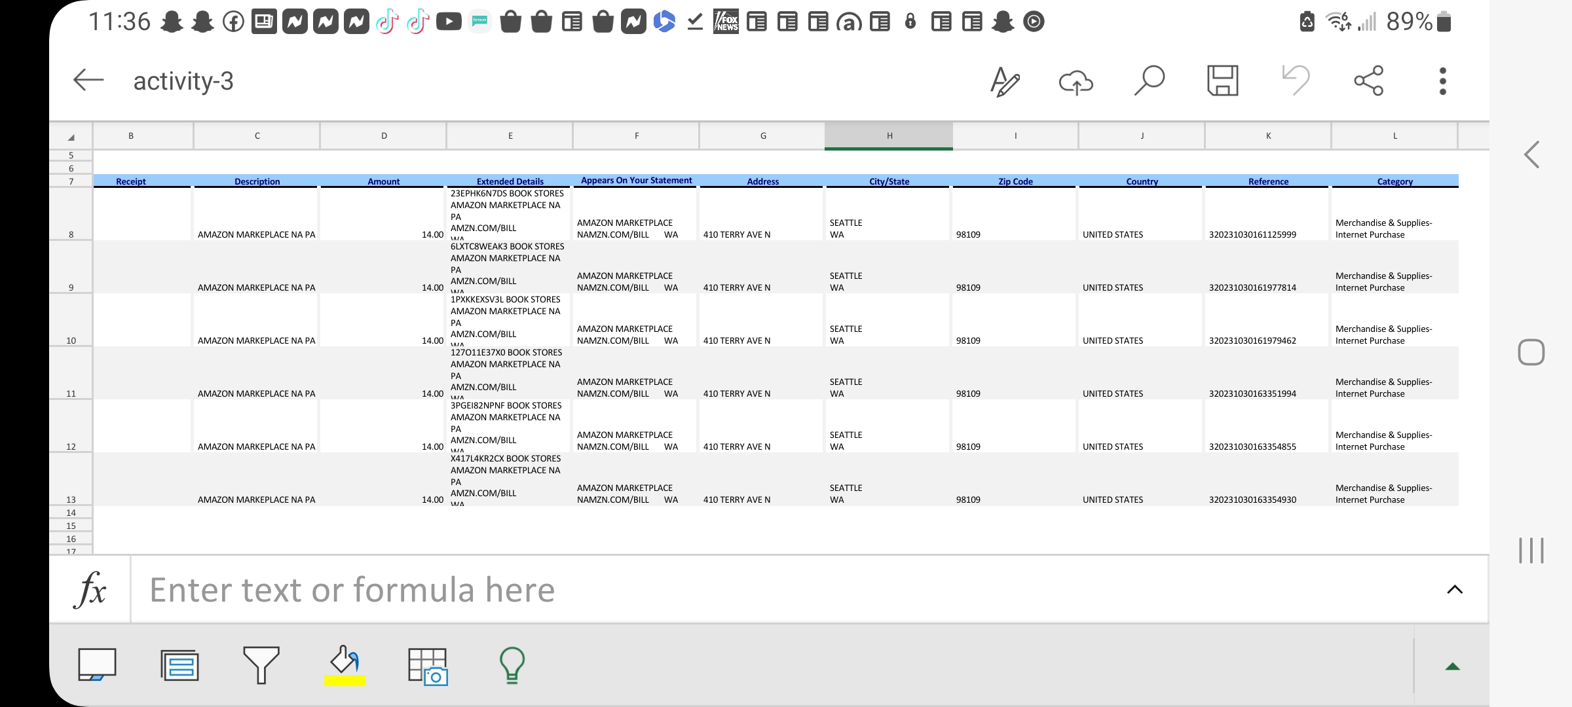Image resolution: width=1572 pixels, height=707 pixels.
Task: Select reference cell 320231030161125999
Action: [x=1269, y=214]
